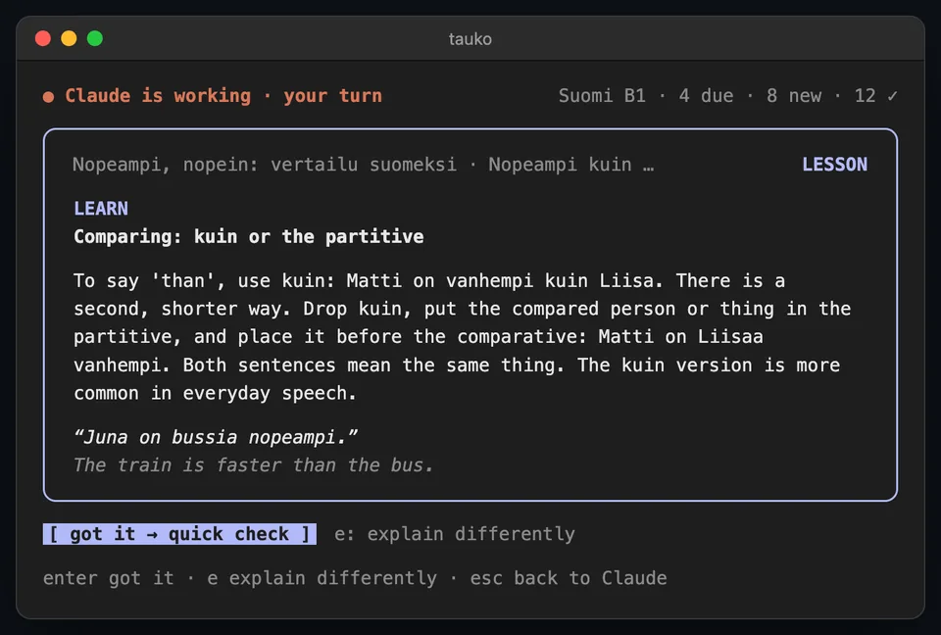Click the '12 ✓' completed counter
This screenshot has width=941, height=635.
876,95
